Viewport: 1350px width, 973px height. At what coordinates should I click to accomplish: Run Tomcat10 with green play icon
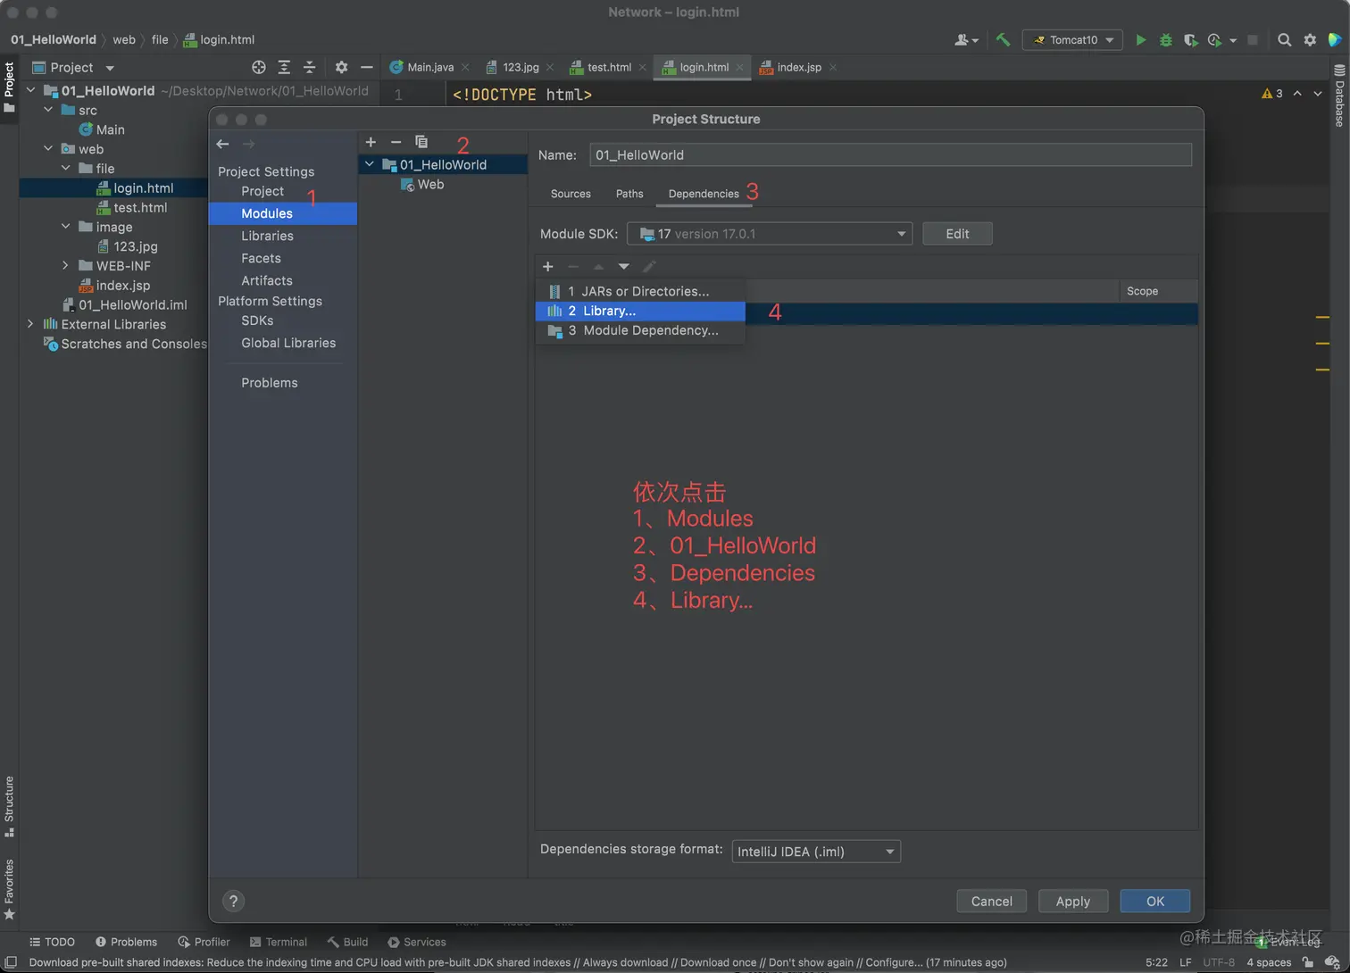point(1140,39)
